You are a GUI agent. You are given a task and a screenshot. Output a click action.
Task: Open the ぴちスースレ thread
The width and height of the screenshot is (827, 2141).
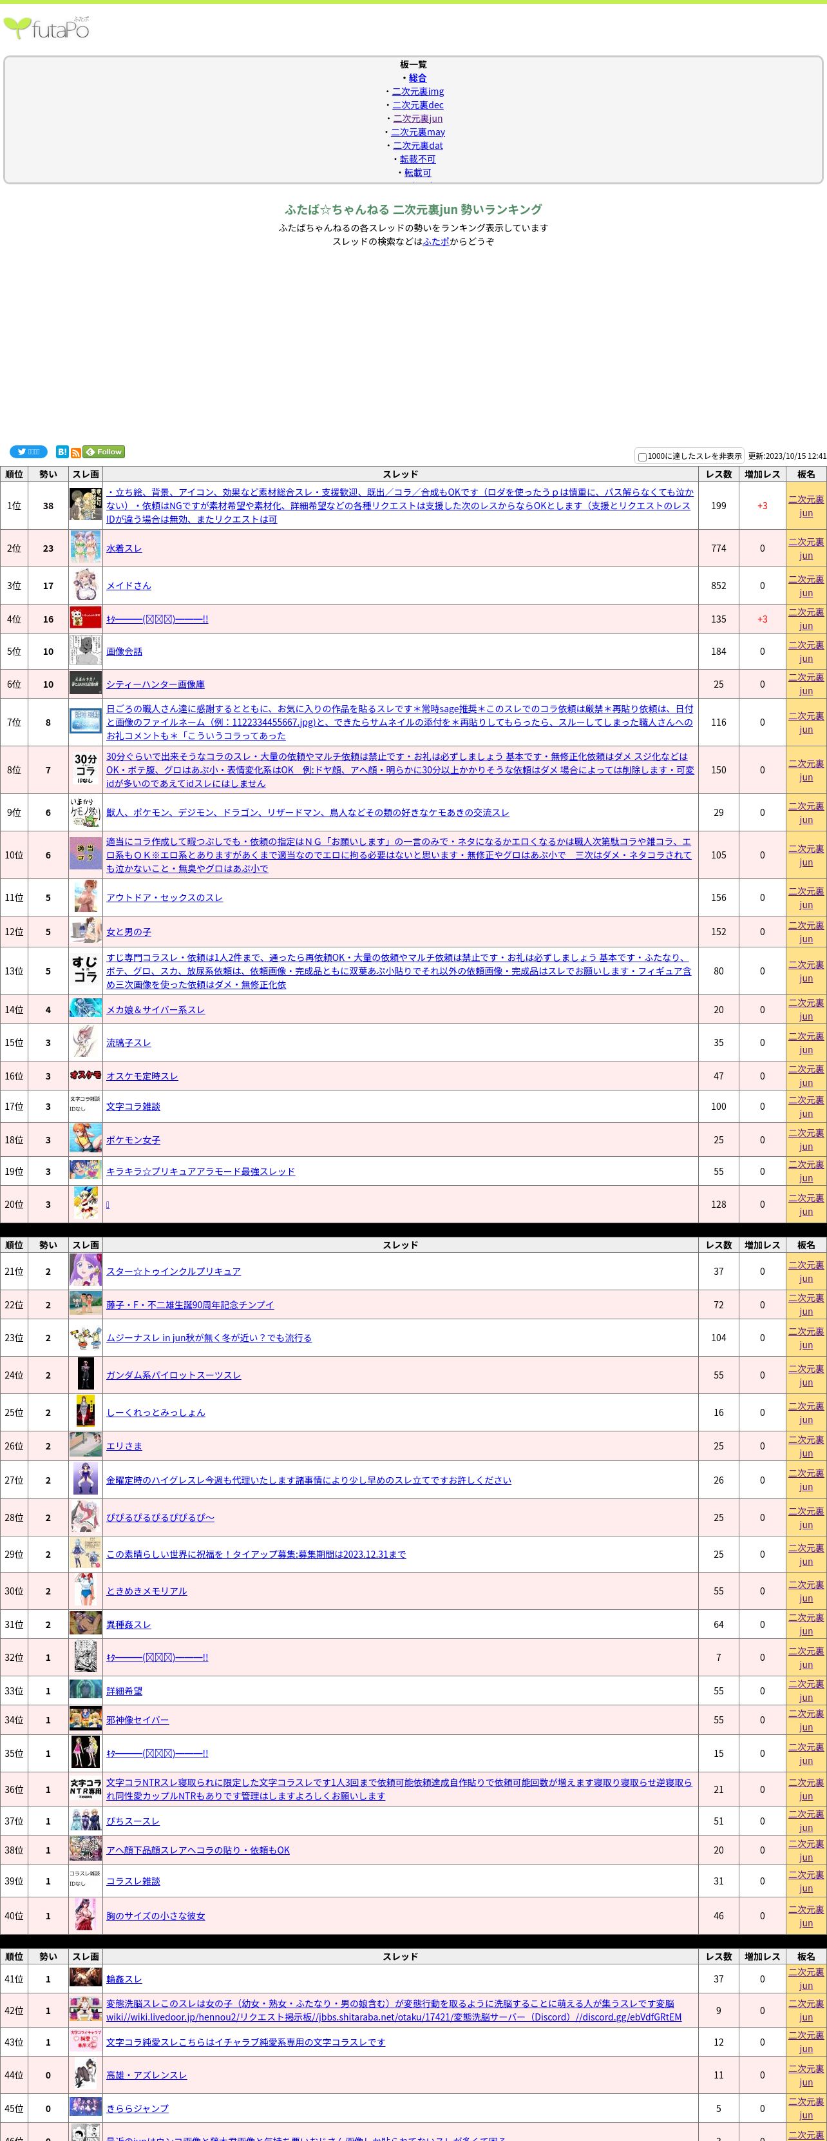click(x=133, y=1821)
